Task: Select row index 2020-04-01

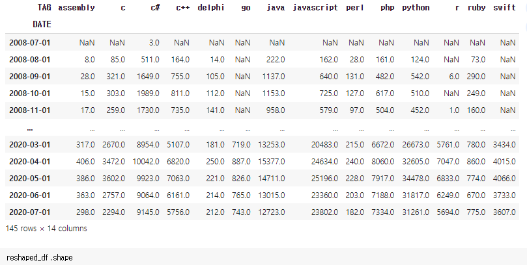Action: pos(29,162)
